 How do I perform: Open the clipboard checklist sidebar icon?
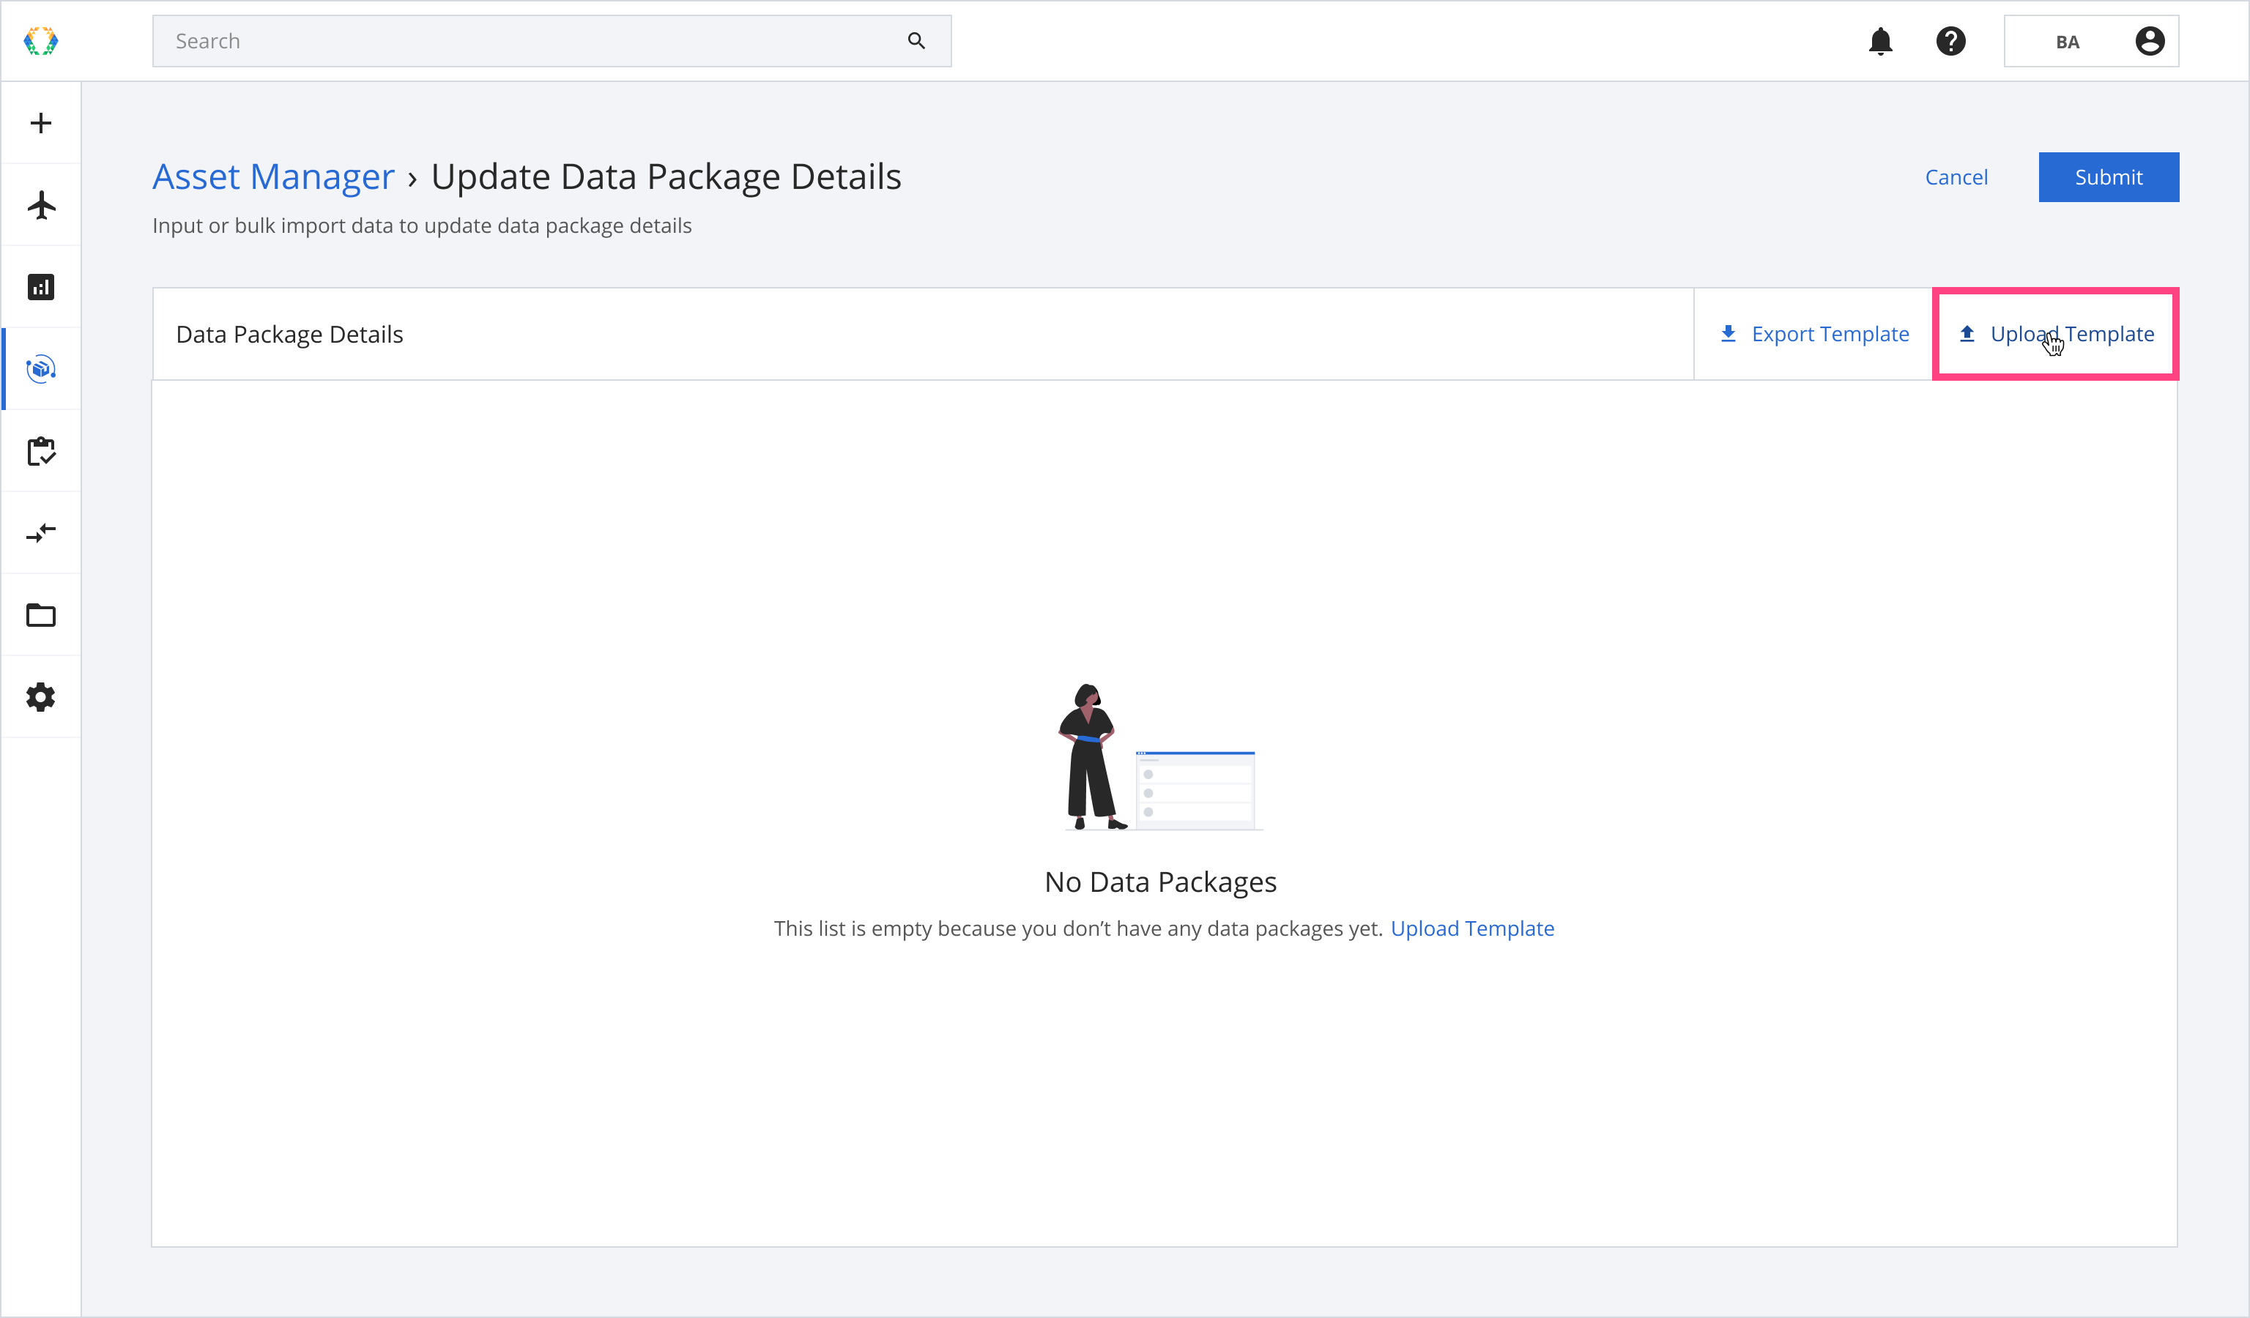[x=41, y=452]
